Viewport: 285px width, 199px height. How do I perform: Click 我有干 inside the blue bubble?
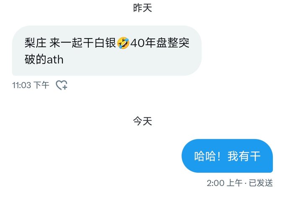[x=244, y=156]
